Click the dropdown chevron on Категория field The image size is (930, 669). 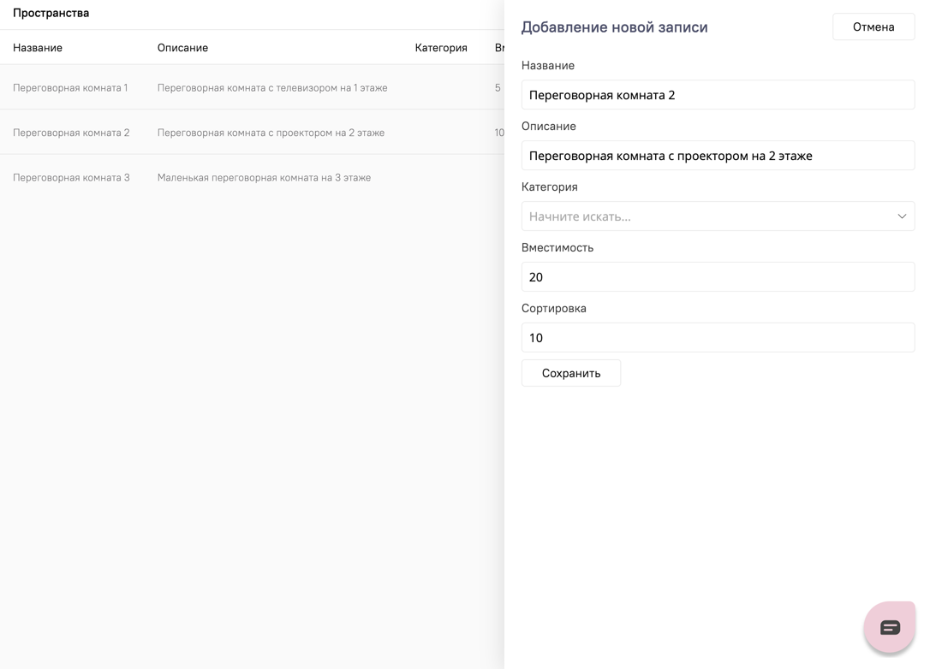(902, 216)
